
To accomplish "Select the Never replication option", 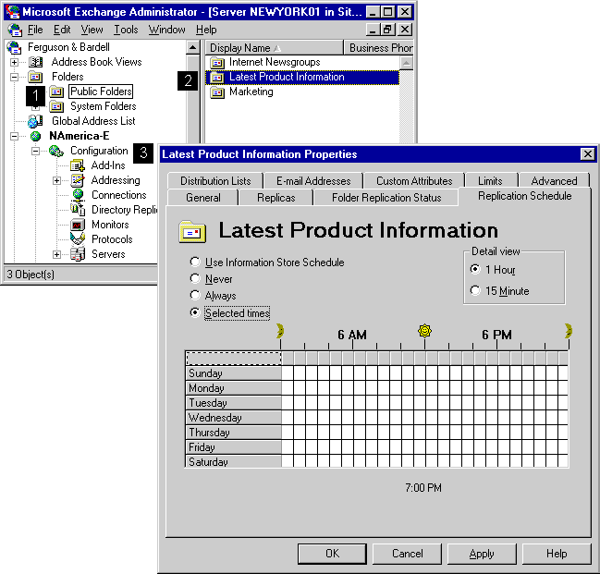I will [x=211, y=279].
